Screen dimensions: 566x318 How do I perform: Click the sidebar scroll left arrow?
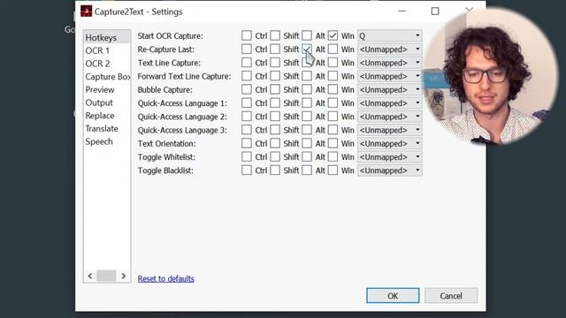click(90, 276)
